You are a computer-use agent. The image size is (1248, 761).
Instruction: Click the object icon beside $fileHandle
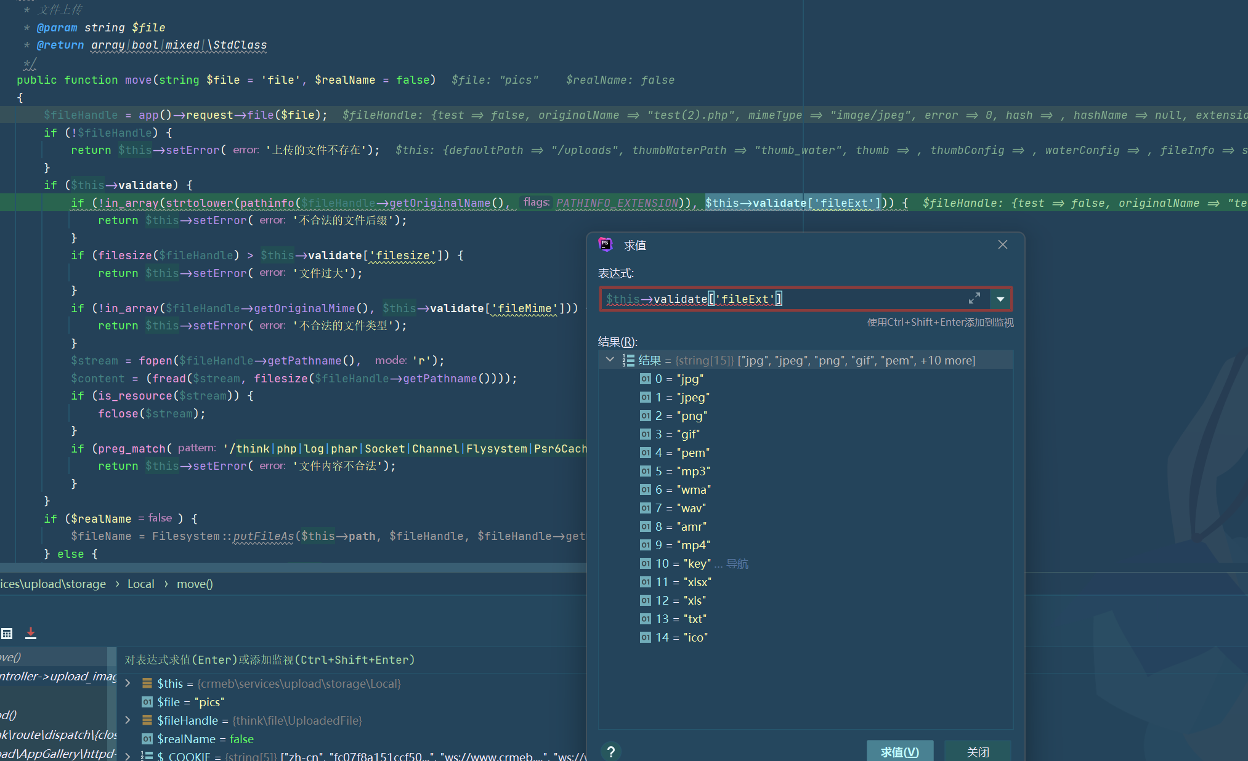(147, 720)
